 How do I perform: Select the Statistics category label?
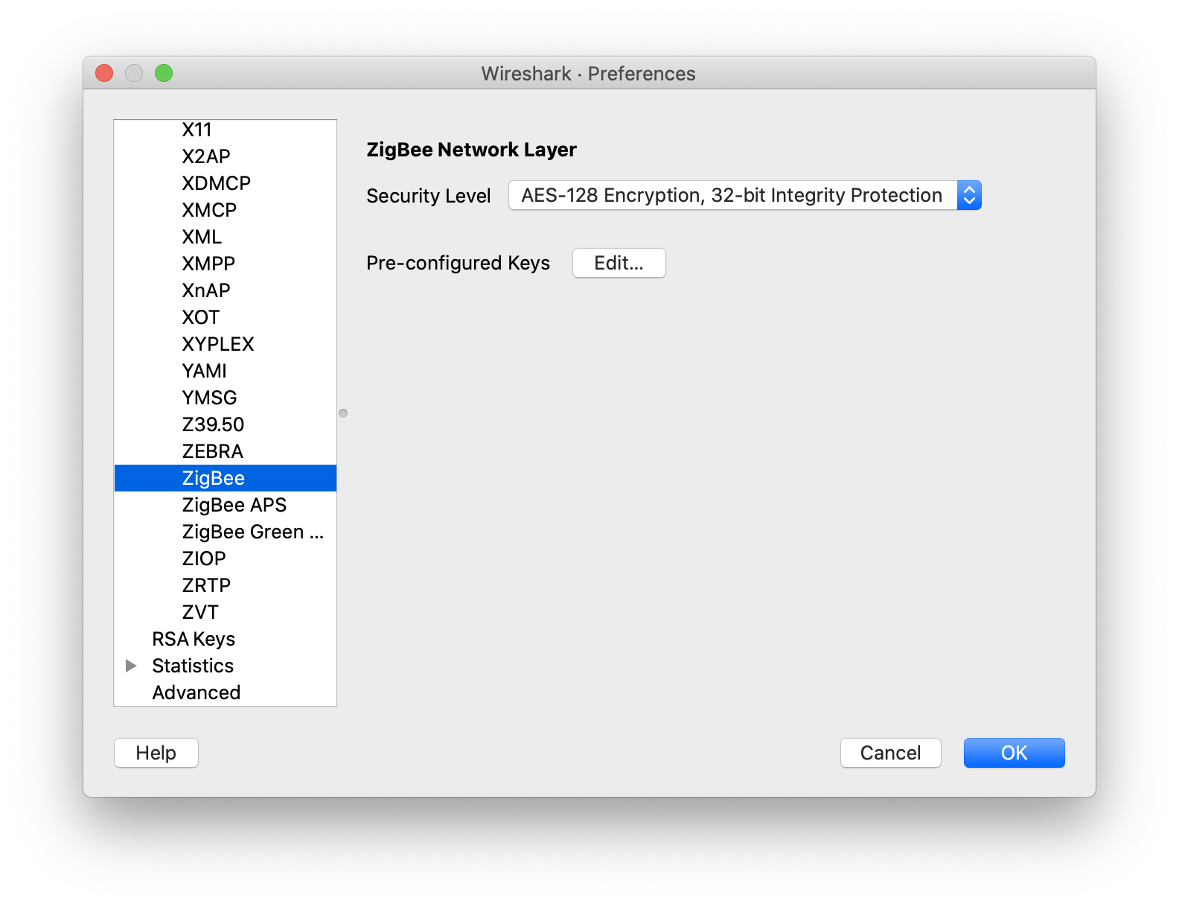click(193, 666)
